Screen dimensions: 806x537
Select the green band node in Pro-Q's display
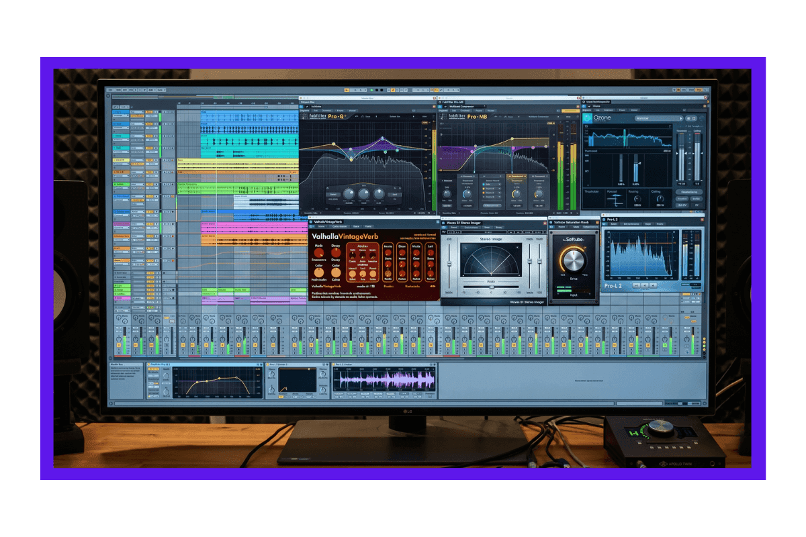pos(386,152)
